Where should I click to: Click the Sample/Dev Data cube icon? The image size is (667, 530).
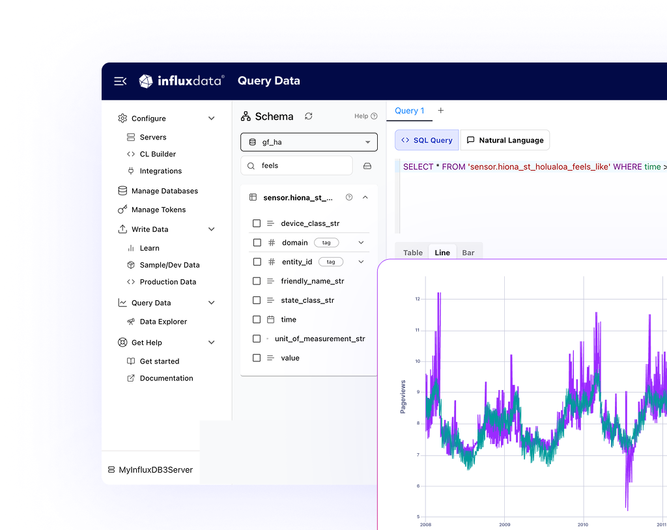click(x=130, y=264)
